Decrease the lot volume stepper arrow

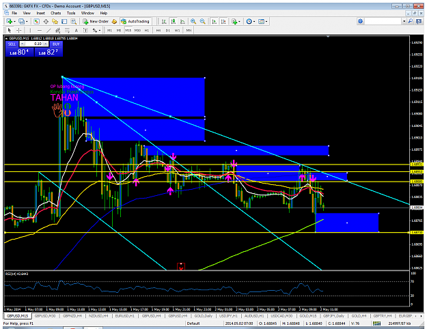point(23,44)
